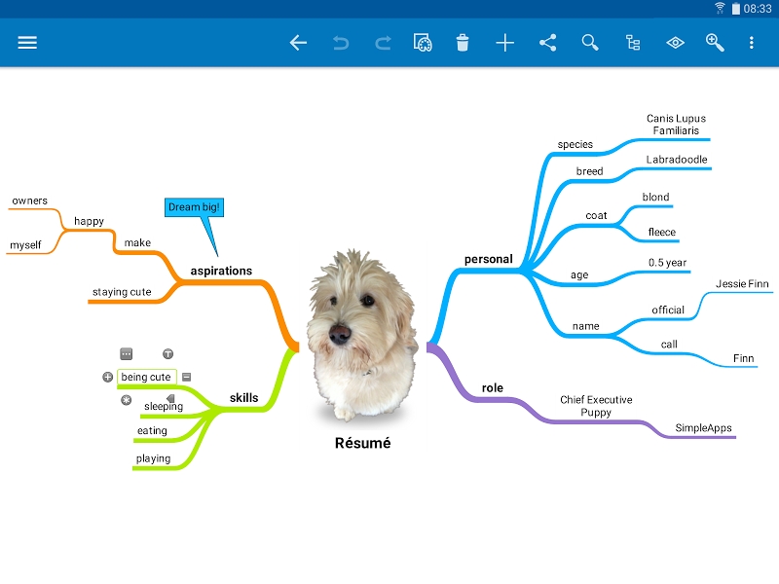Add child topic with plus beside 'being cute'

[107, 377]
